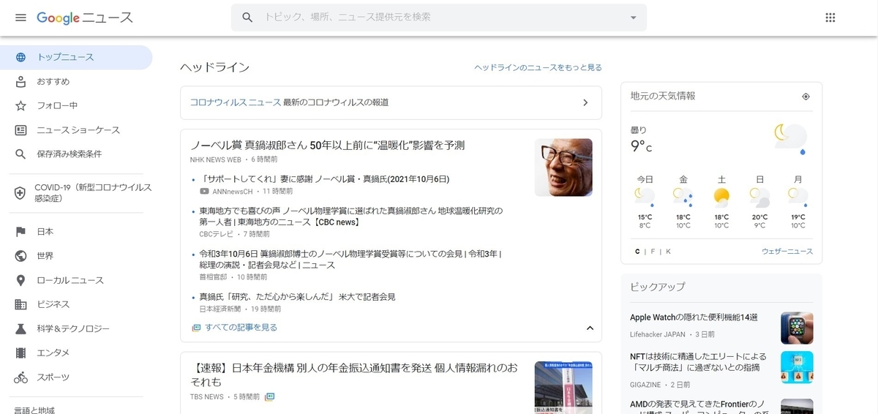878x414 pixels.
Task: Open ウェザーニュース link
Action: click(787, 252)
